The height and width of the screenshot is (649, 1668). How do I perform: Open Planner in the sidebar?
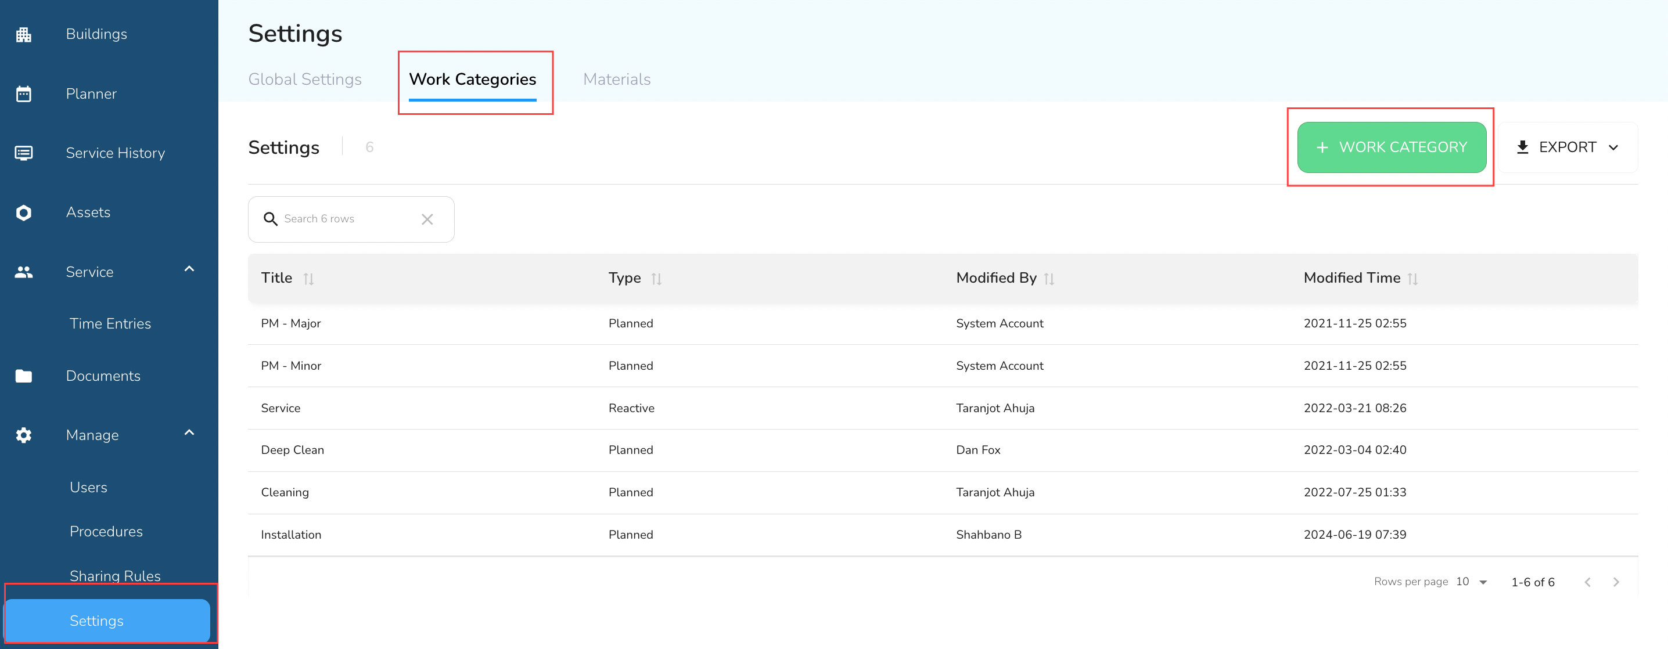click(x=91, y=94)
